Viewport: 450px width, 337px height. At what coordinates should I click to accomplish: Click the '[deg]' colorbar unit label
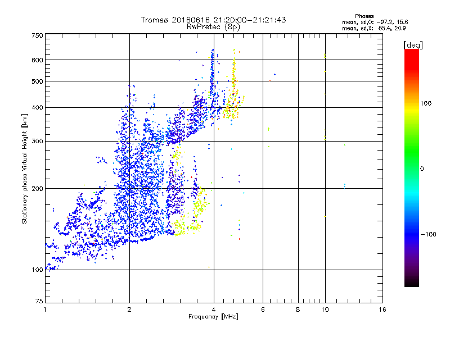click(413, 45)
